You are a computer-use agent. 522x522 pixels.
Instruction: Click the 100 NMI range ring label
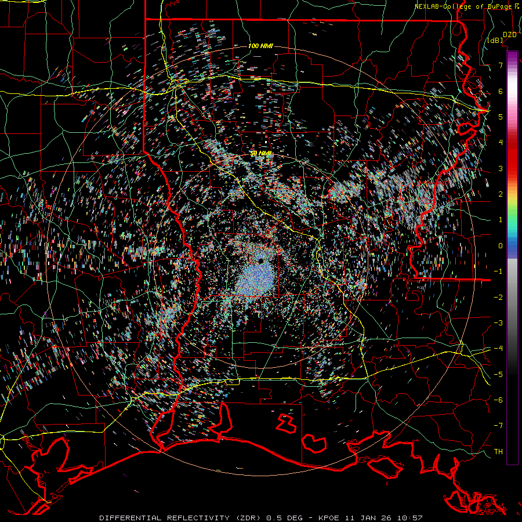point(260,46)
